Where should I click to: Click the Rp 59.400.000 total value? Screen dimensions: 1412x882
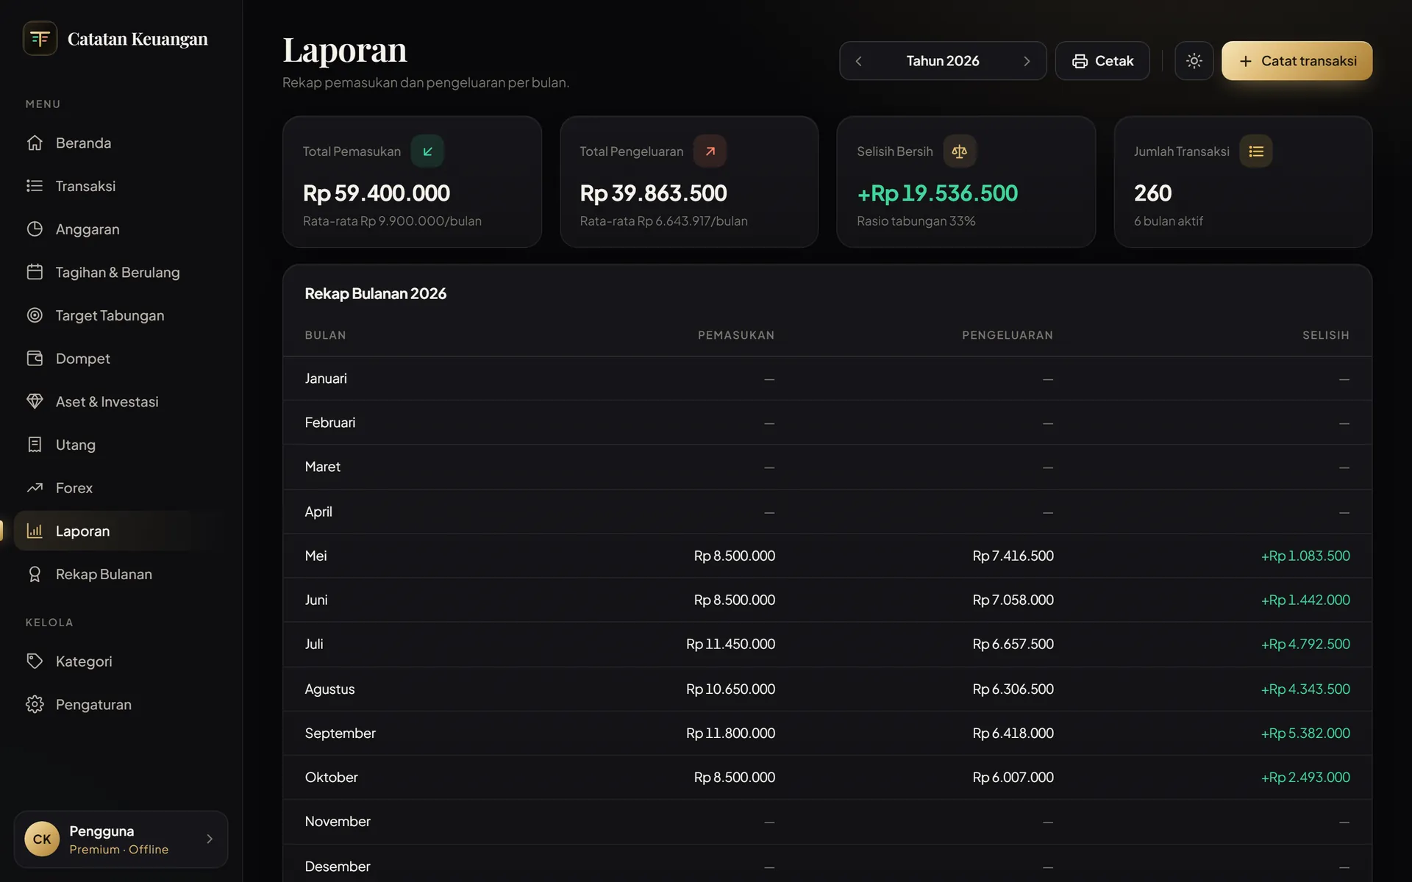tap(377, 193)
